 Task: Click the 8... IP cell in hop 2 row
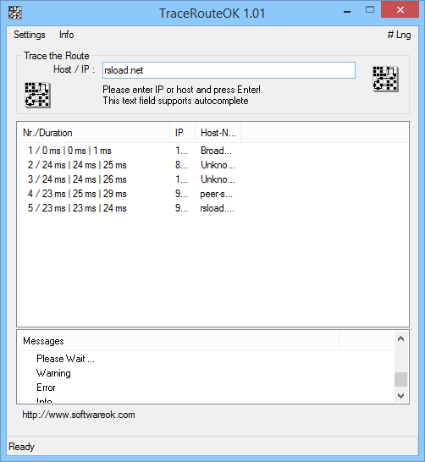[x=181, y=165]
